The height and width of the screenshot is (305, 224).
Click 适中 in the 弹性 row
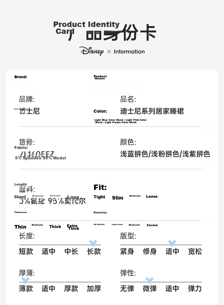[x=172, y=289]
